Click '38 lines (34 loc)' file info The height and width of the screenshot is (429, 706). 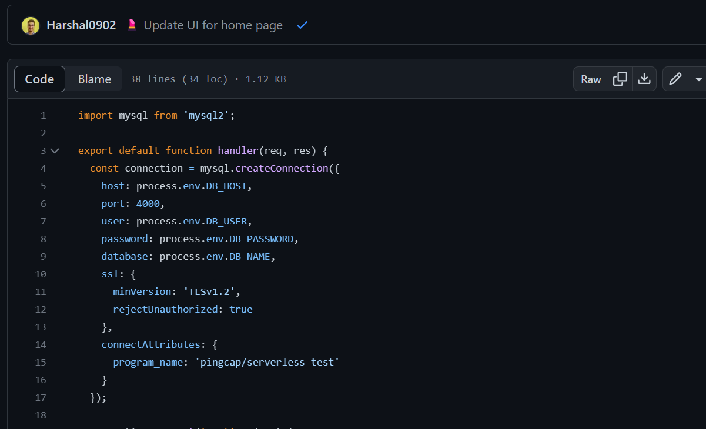(178, 79)
